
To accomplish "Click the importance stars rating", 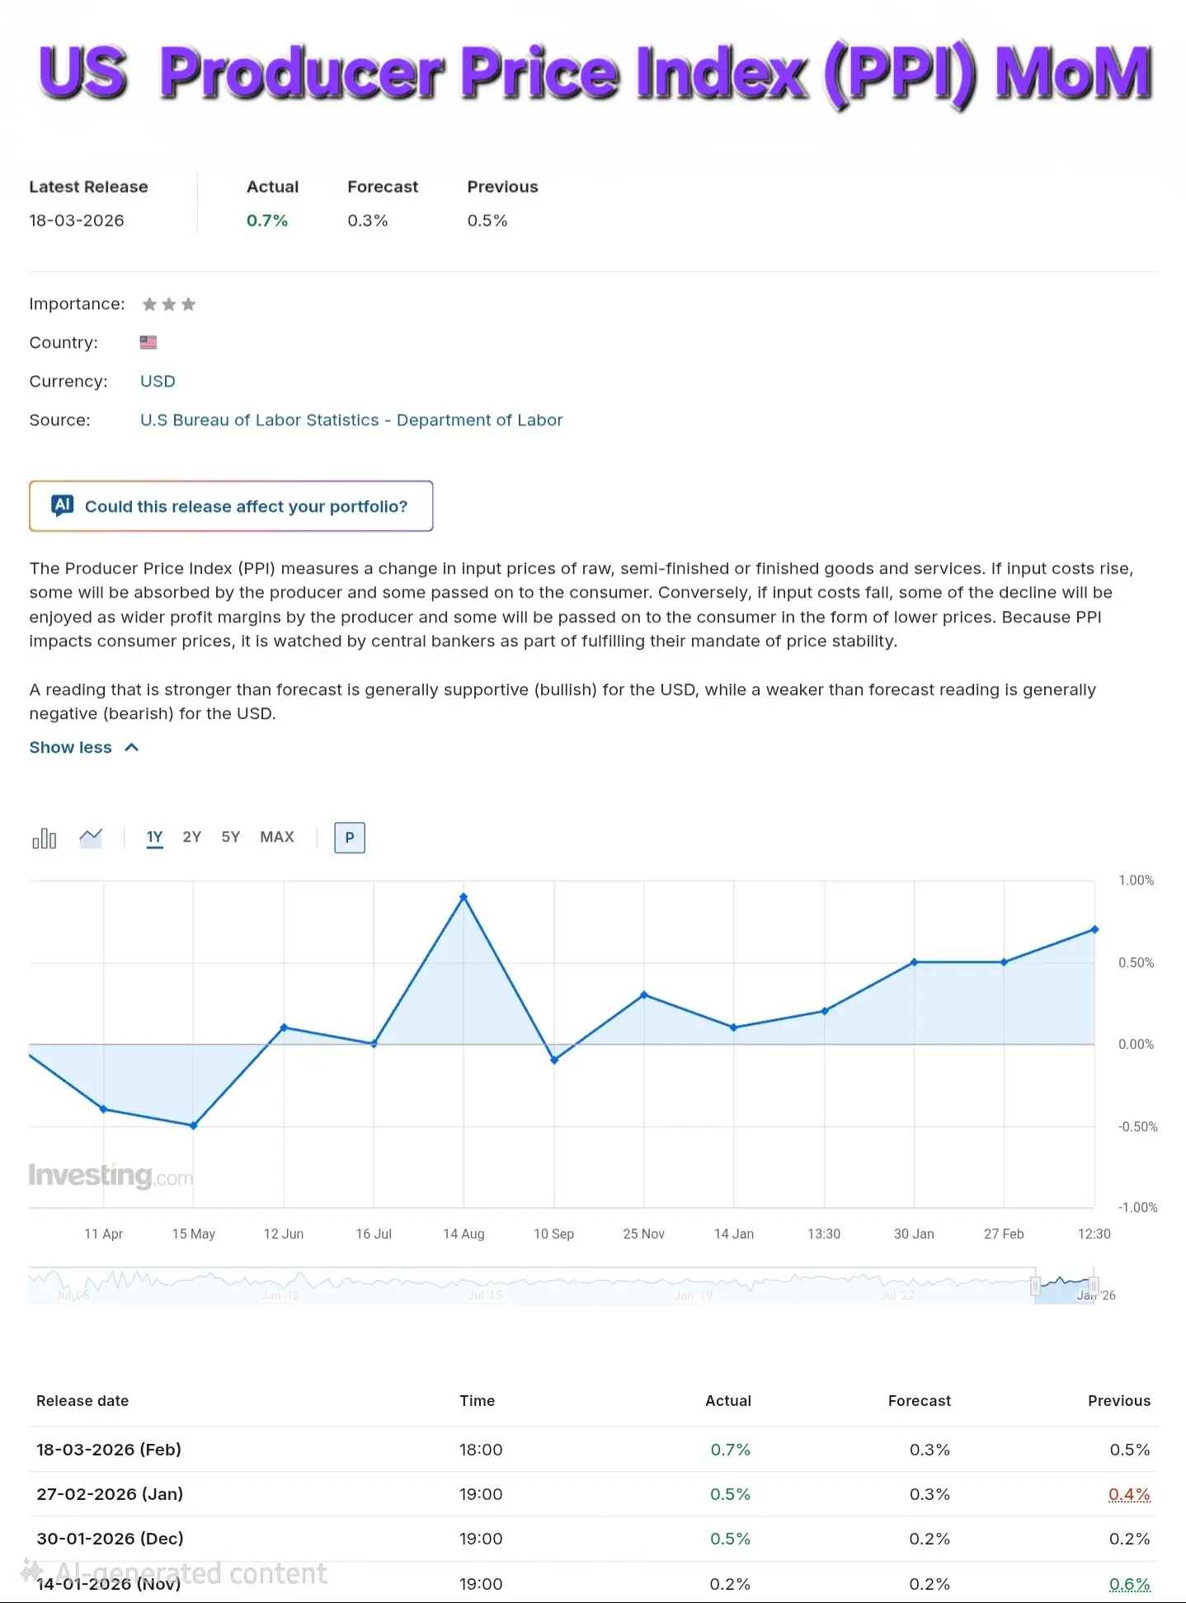I will pos(169,304).
